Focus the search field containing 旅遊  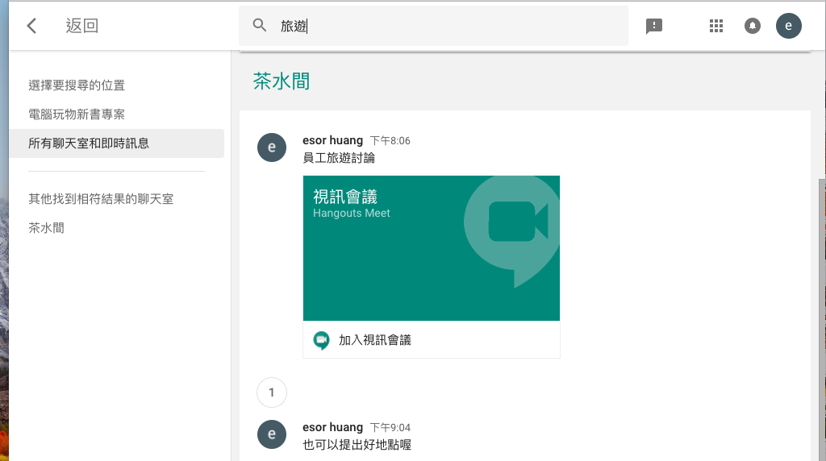[x=433, y=26]
